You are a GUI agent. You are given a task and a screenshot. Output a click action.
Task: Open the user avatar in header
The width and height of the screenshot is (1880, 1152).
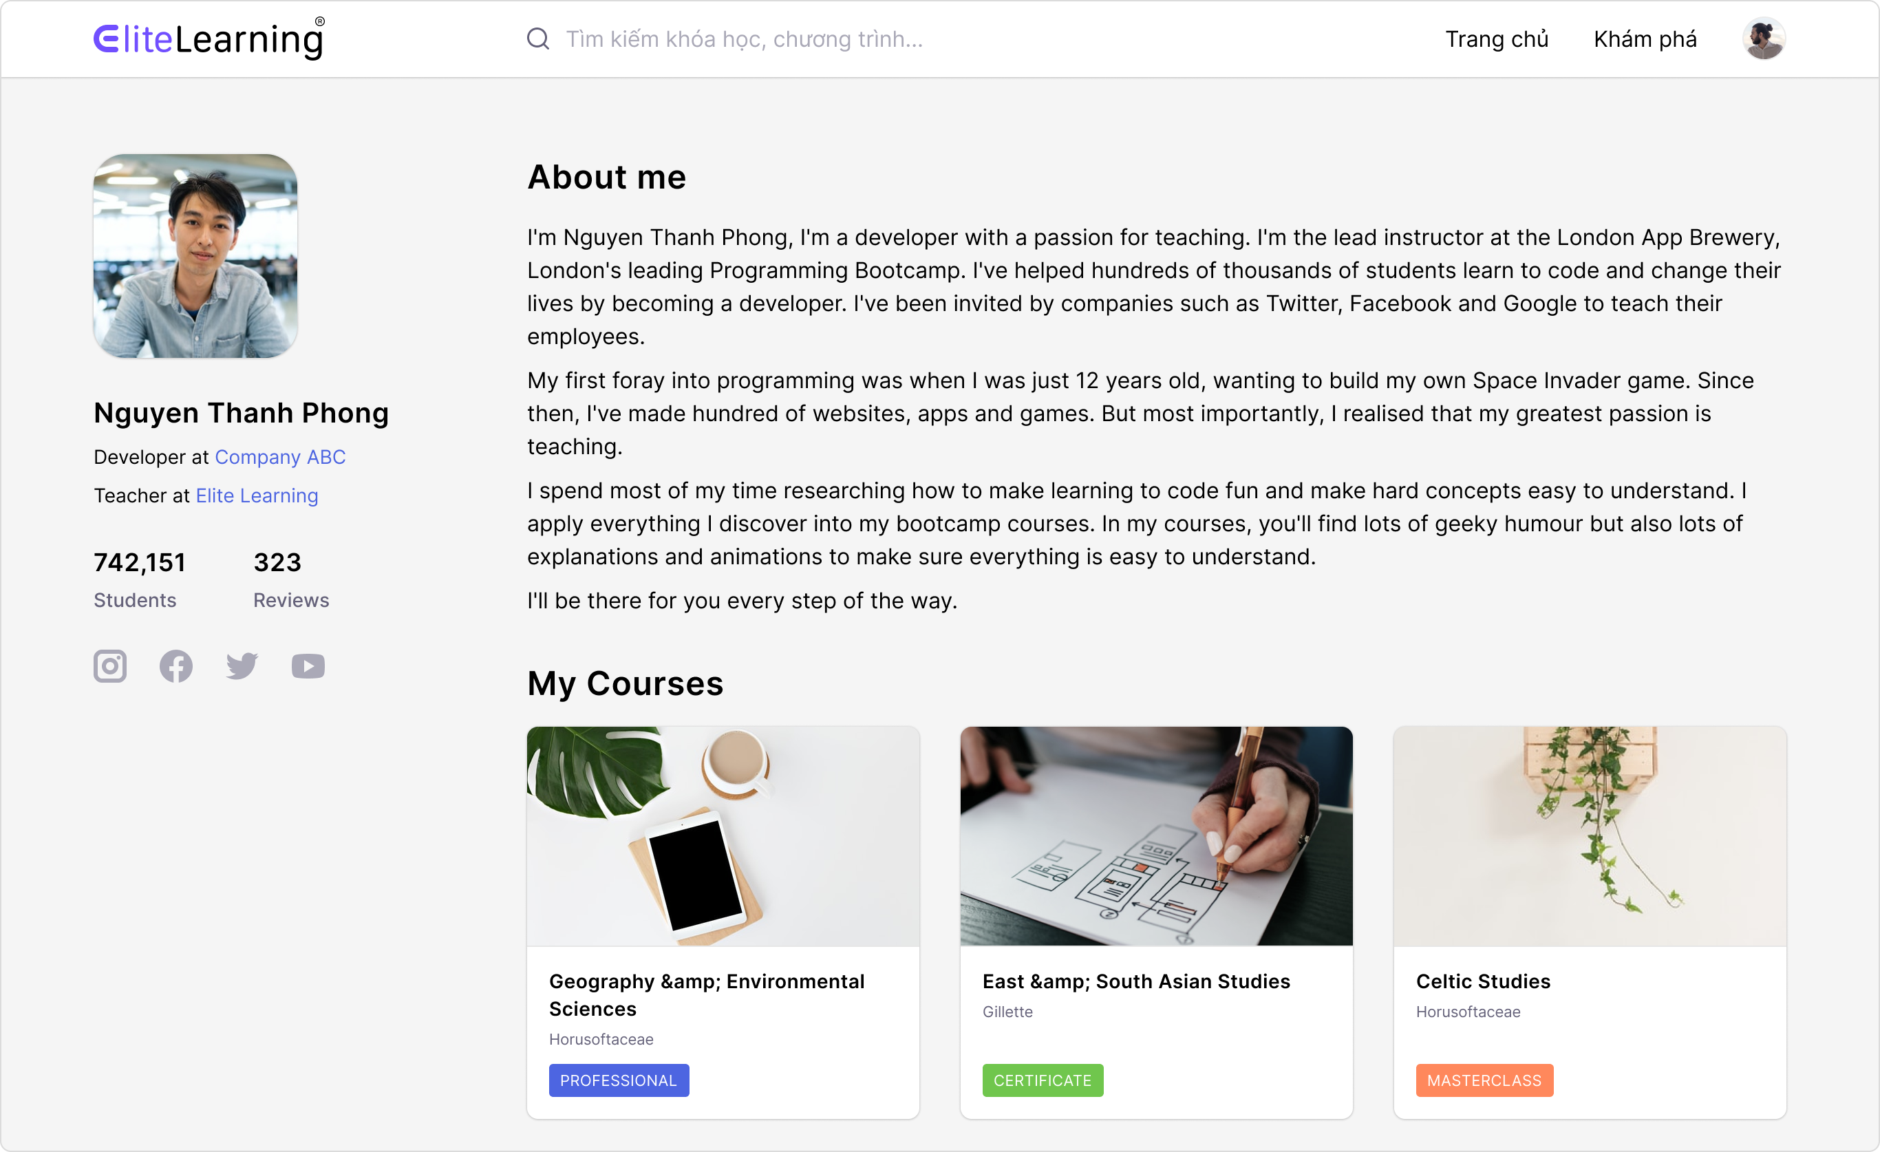1763,39
